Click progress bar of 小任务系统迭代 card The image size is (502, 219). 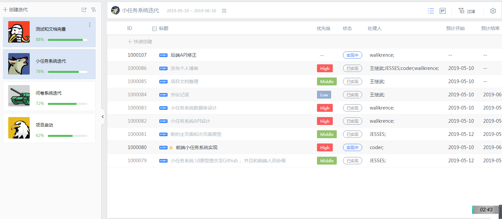pos(67,72)
